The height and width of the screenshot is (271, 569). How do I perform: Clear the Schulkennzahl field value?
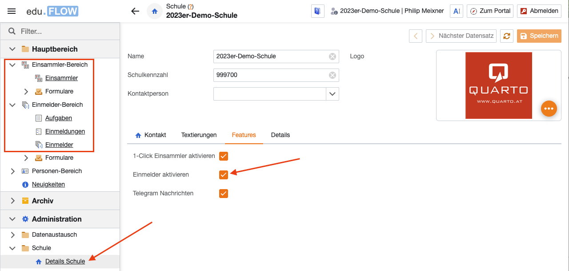pyautogui.click(x=332, y=75)
